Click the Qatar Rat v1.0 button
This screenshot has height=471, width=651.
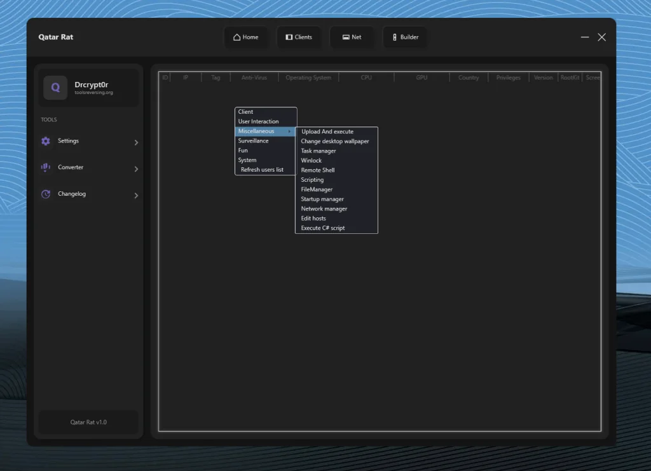88,422
